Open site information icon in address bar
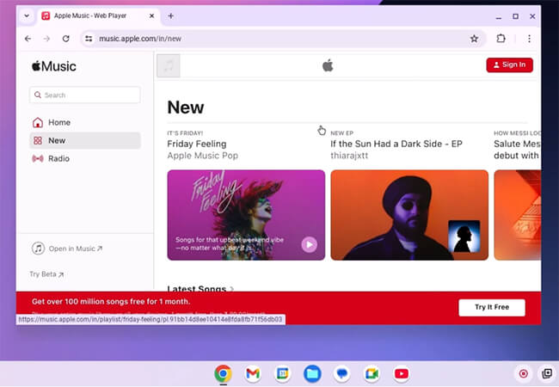Viewport: 559px width, 387px height. click(x=89, y=39)
